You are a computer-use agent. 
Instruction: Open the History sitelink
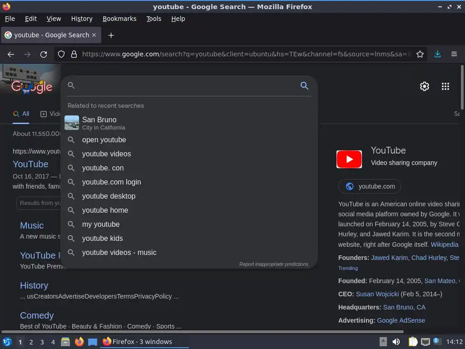(34, 285)
